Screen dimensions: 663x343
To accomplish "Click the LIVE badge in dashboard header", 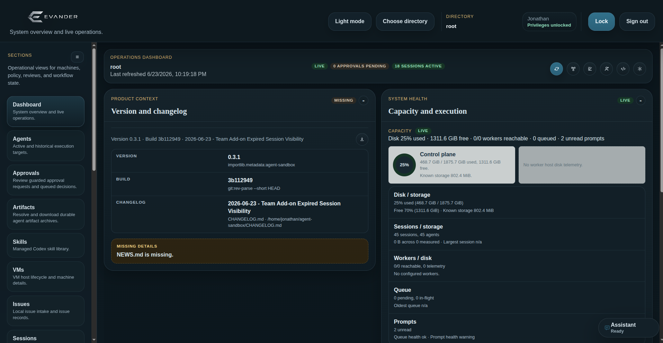I will [320, 66].
